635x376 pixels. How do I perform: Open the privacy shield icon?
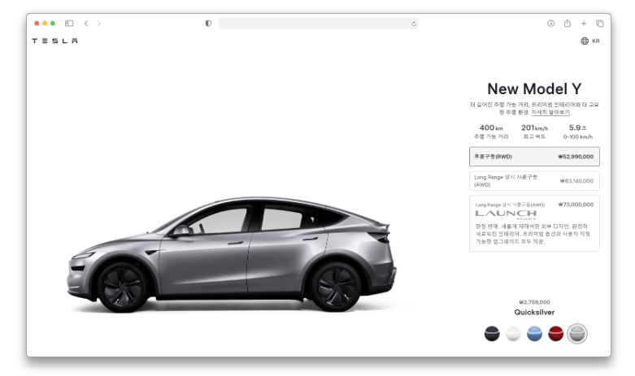pyautogui.click(x=208, y=24)
